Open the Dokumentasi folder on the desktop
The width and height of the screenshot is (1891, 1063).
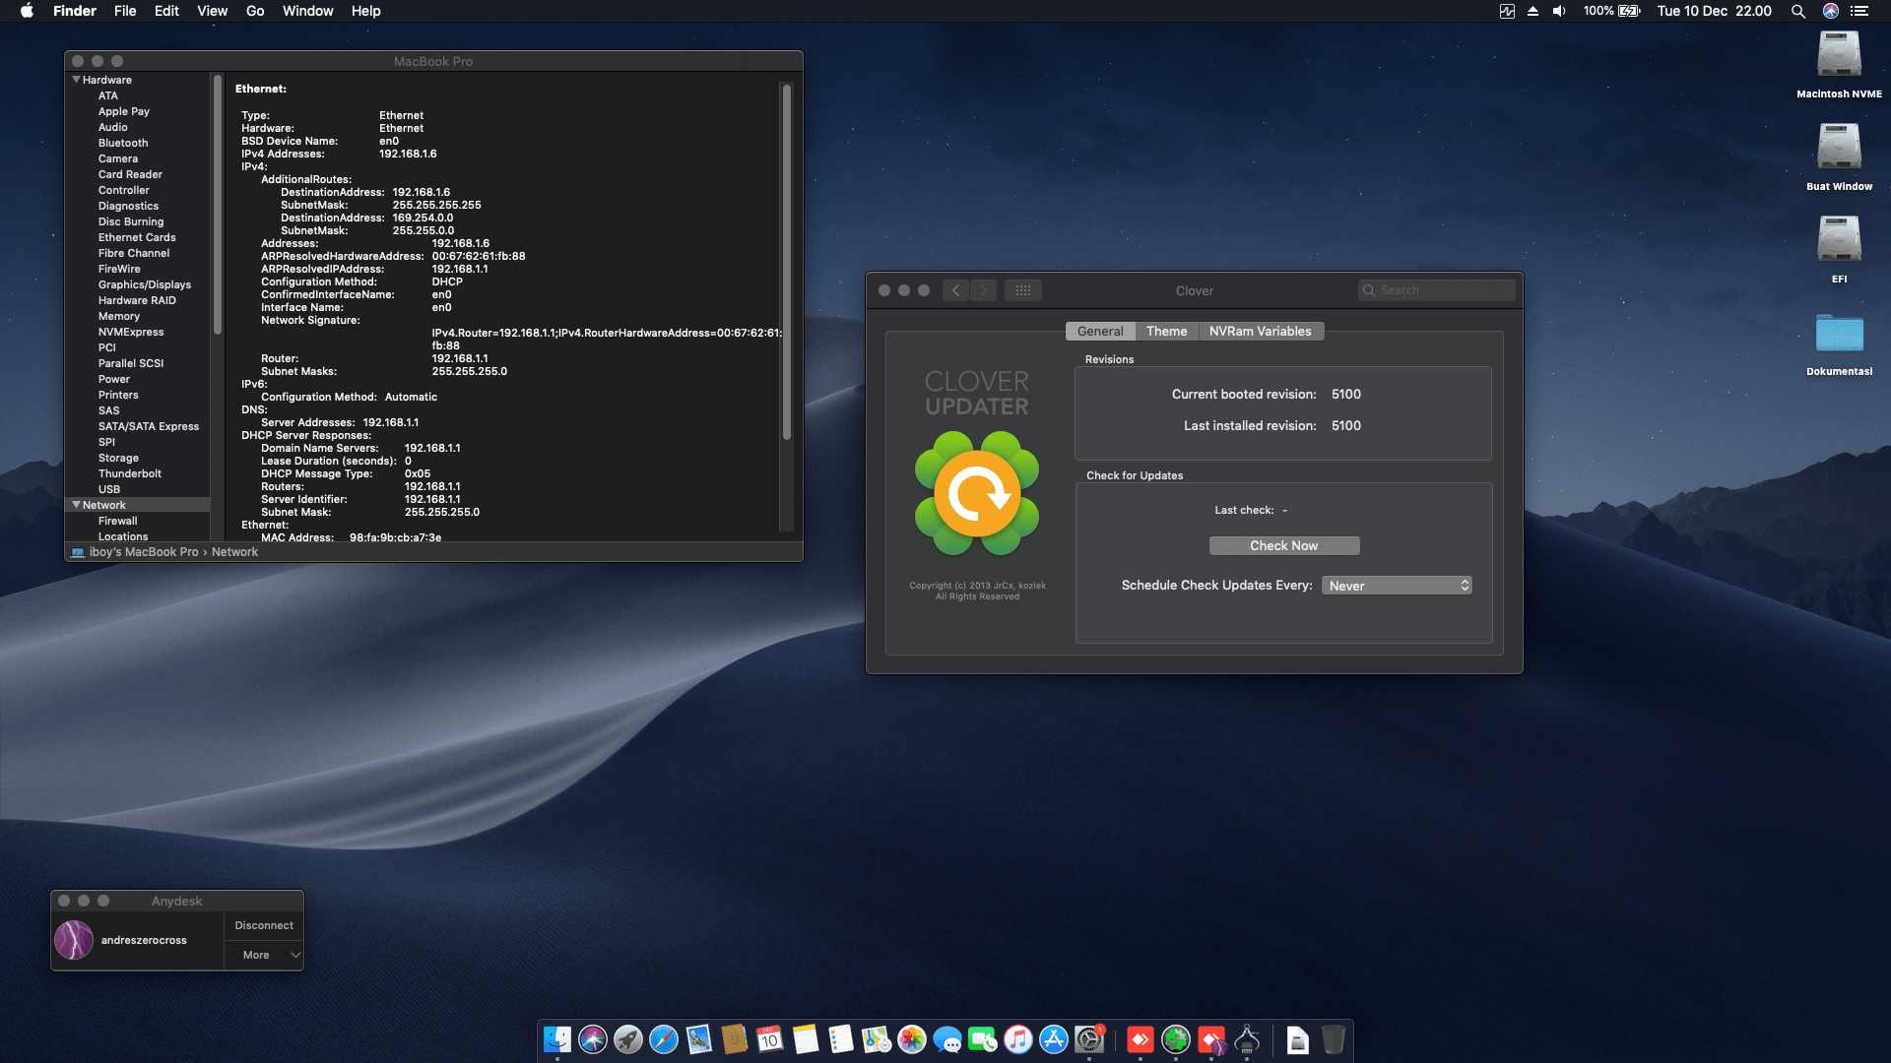point(1838,337)
